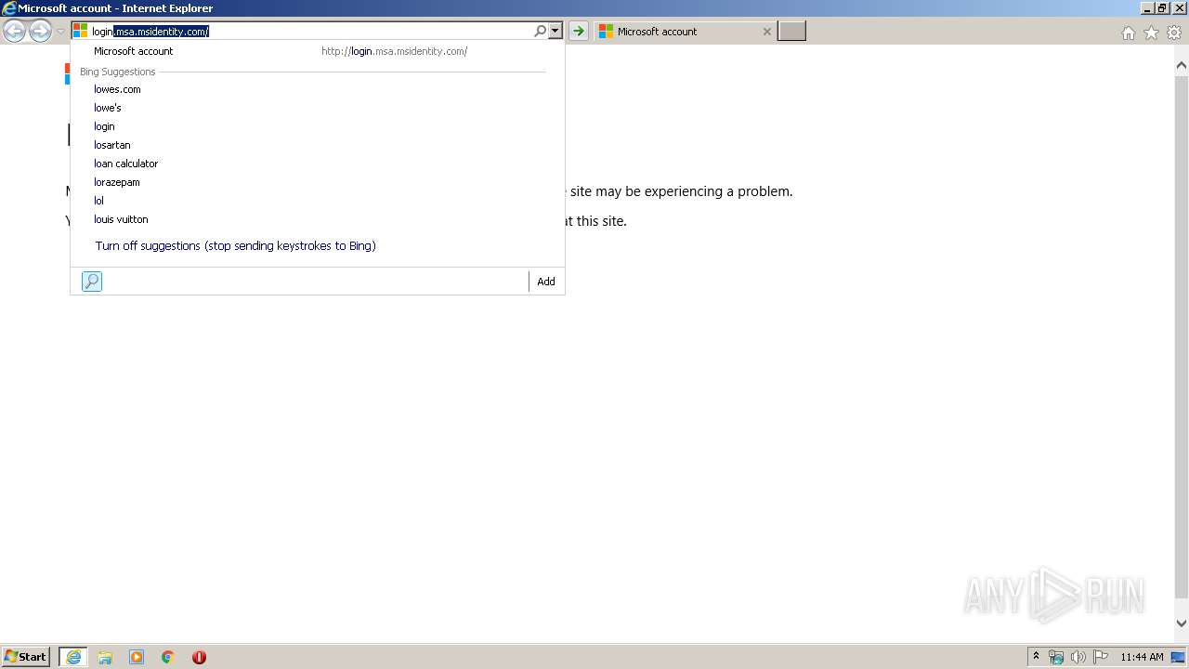Click the network tray icon

1056,657
